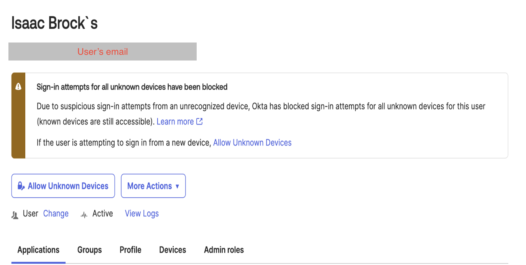Screen dimensions: 526x265
Task: Click the Active status label
Action: tap(103, 214)
